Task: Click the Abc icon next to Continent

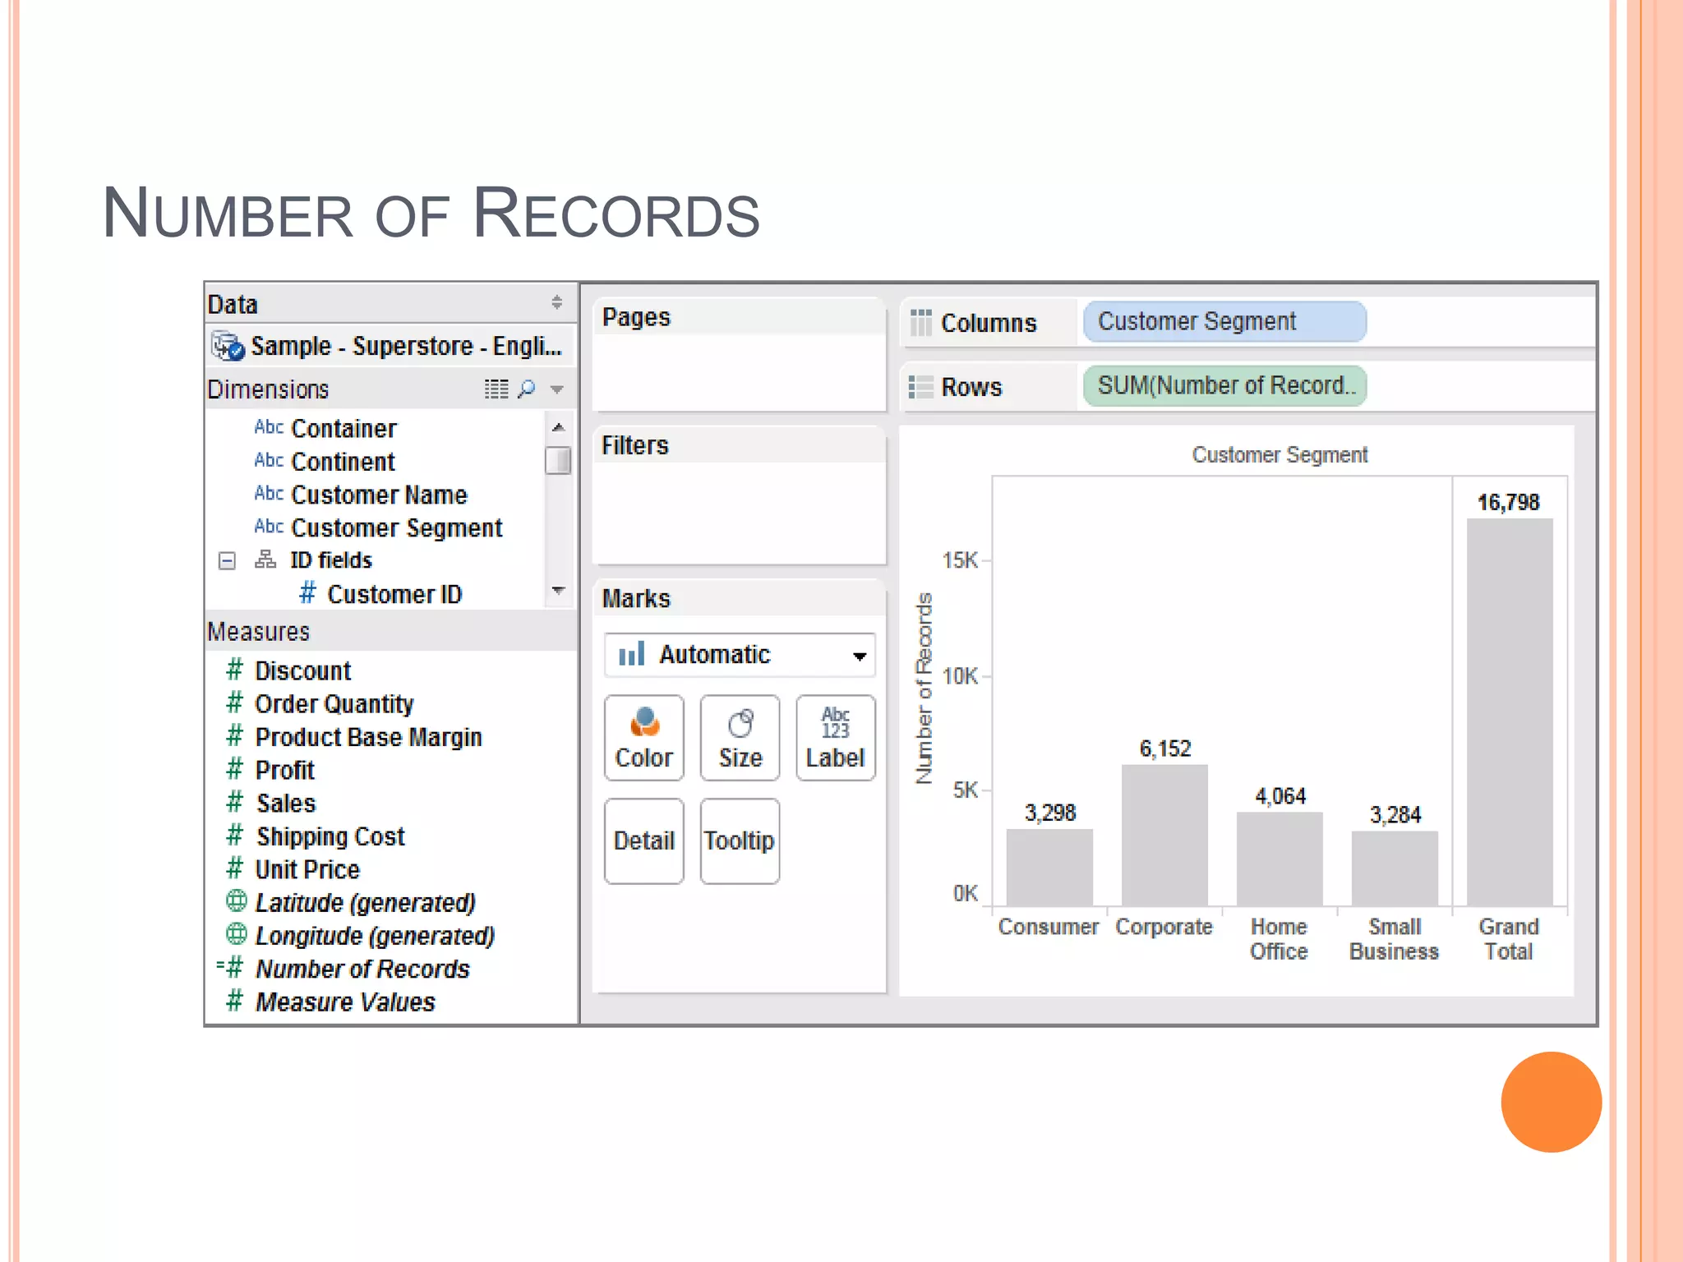Action: [x=269, y=460]
